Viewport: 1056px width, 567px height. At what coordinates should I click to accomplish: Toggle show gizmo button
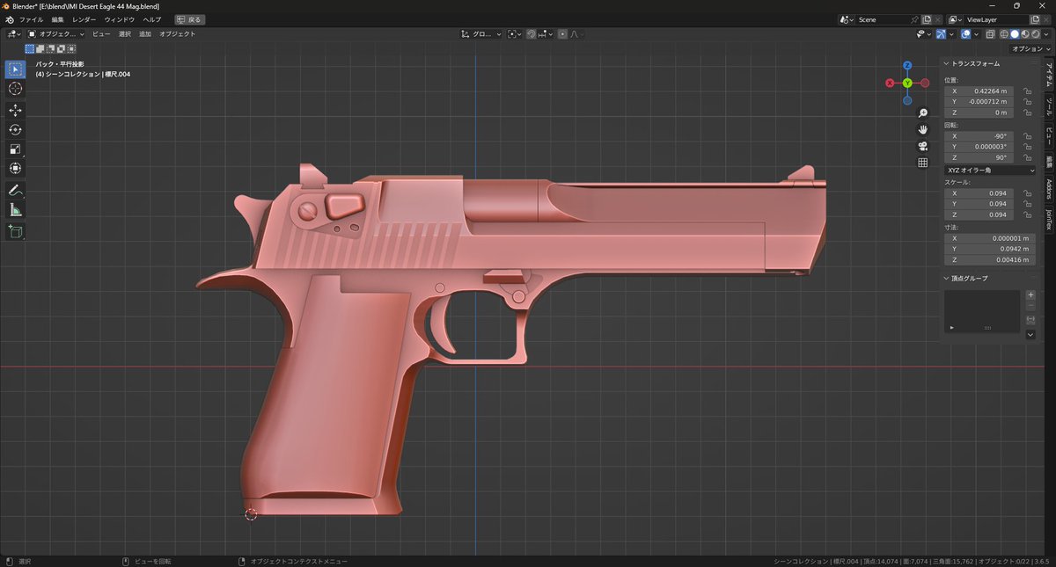point(941,34)
